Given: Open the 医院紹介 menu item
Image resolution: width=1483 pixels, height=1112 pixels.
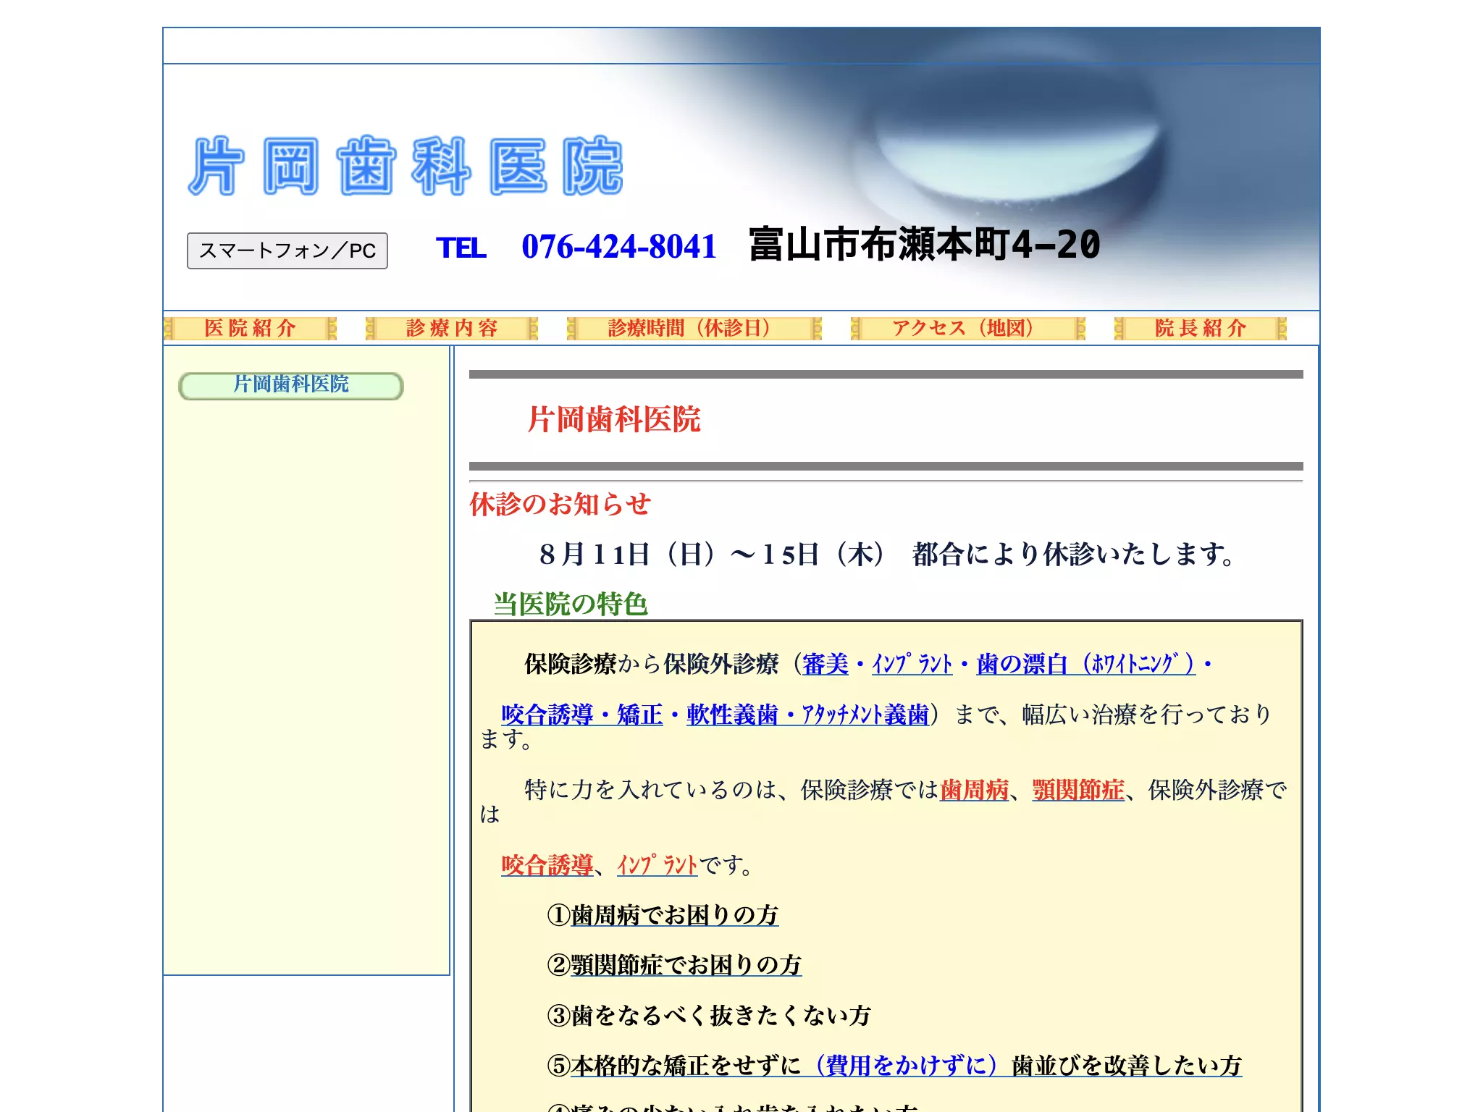Looking at the screenshot, I should point(251,328).
